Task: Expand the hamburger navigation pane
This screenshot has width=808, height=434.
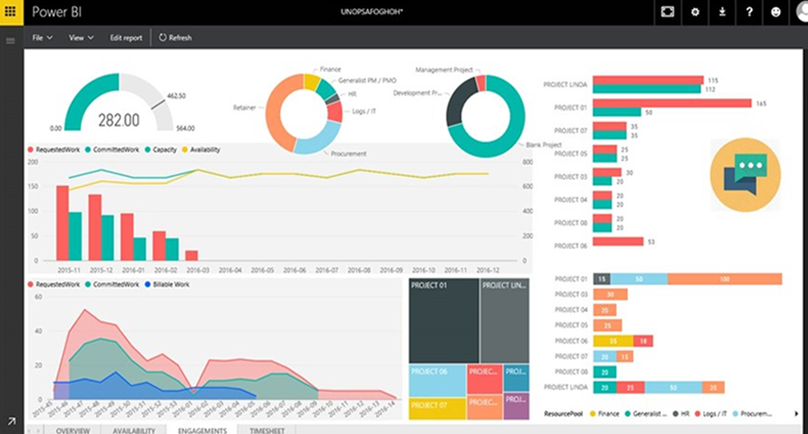Action: coord(10,40)
